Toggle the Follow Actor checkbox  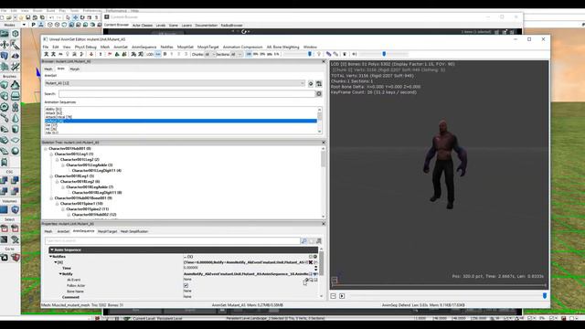point(186,285)
